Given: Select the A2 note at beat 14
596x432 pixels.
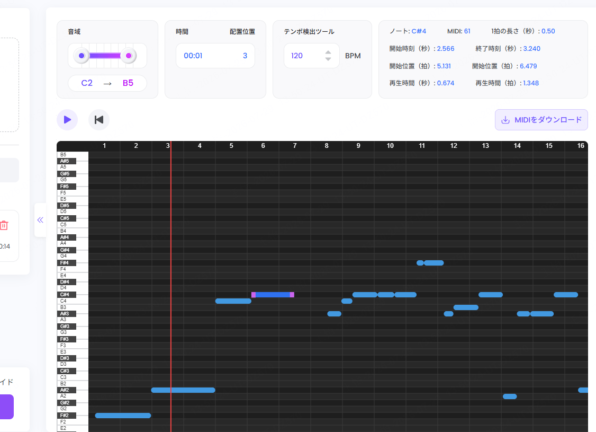Looking at the screenshot, I should (x=510, y=396).
